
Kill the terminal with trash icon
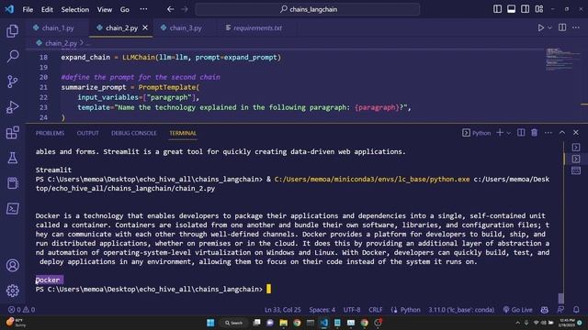[x=535, y=132]
